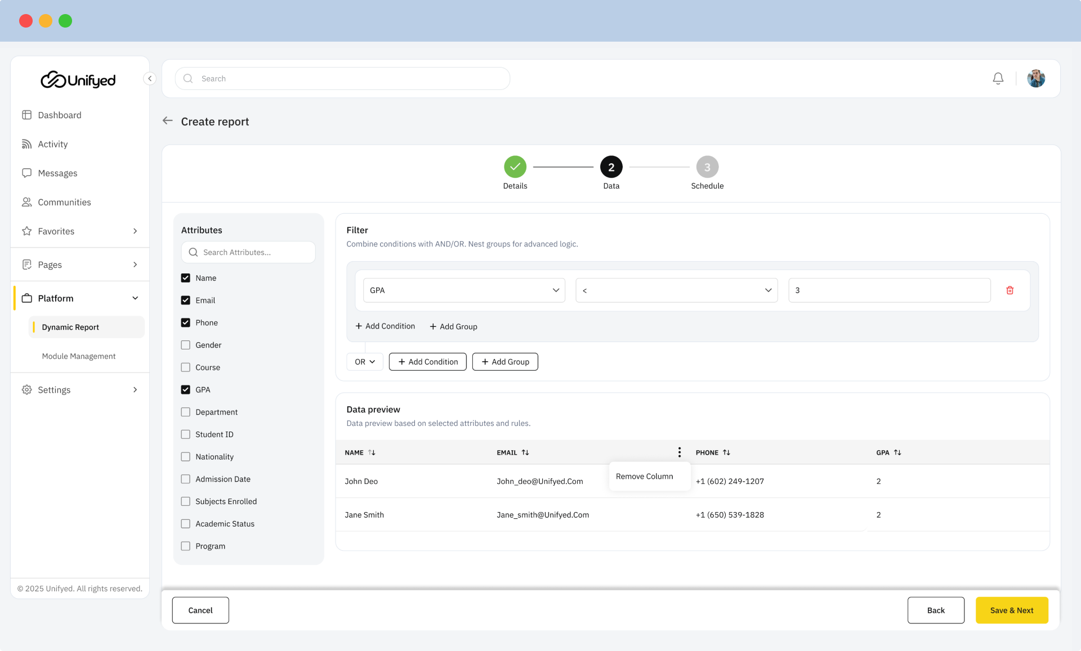Expand the Pages menu chevron
The height and width of the screenshot is (651, 1081).
[135, 264]
